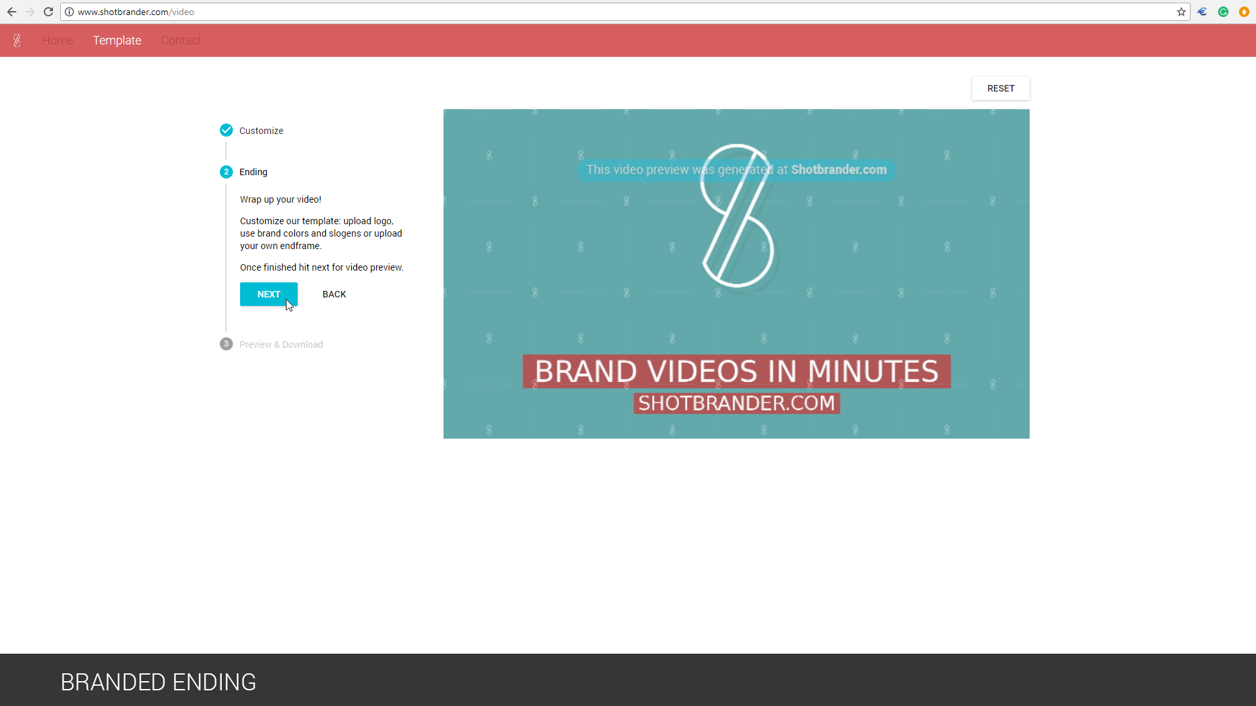
Task: Click BACK to return to Customize
Action: [334, 294]
